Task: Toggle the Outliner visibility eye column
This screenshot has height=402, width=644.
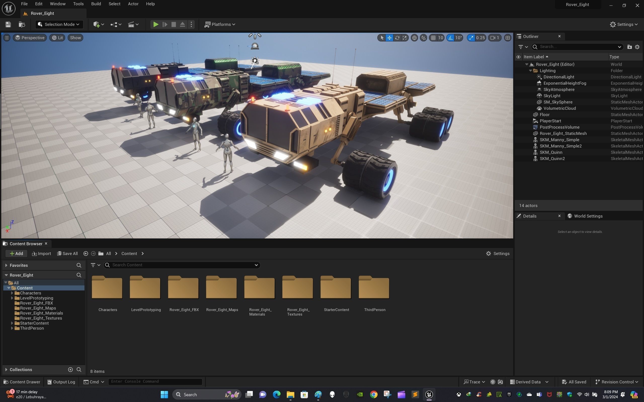Action: (518, 57)
